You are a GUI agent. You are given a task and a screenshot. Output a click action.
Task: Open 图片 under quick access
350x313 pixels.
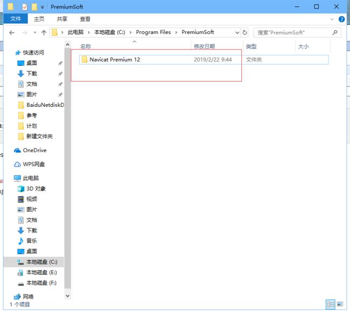coord(32,94)
